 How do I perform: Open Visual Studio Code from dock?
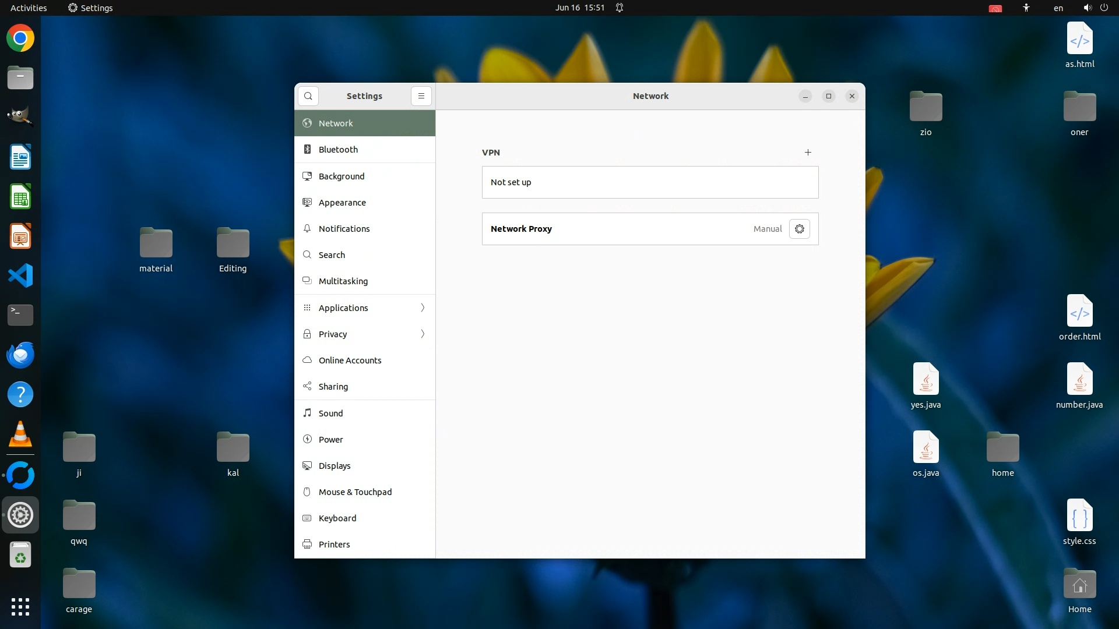coord(20,275)
